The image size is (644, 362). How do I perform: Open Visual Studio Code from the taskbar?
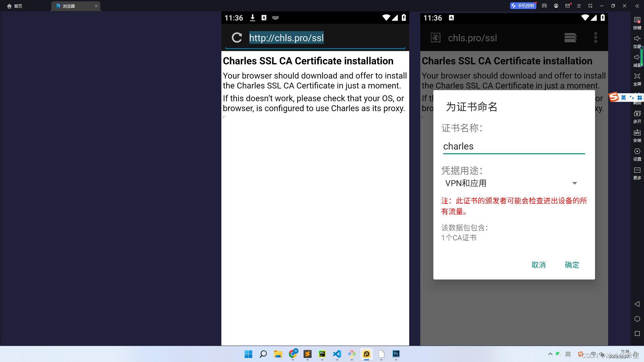point(337,354)
